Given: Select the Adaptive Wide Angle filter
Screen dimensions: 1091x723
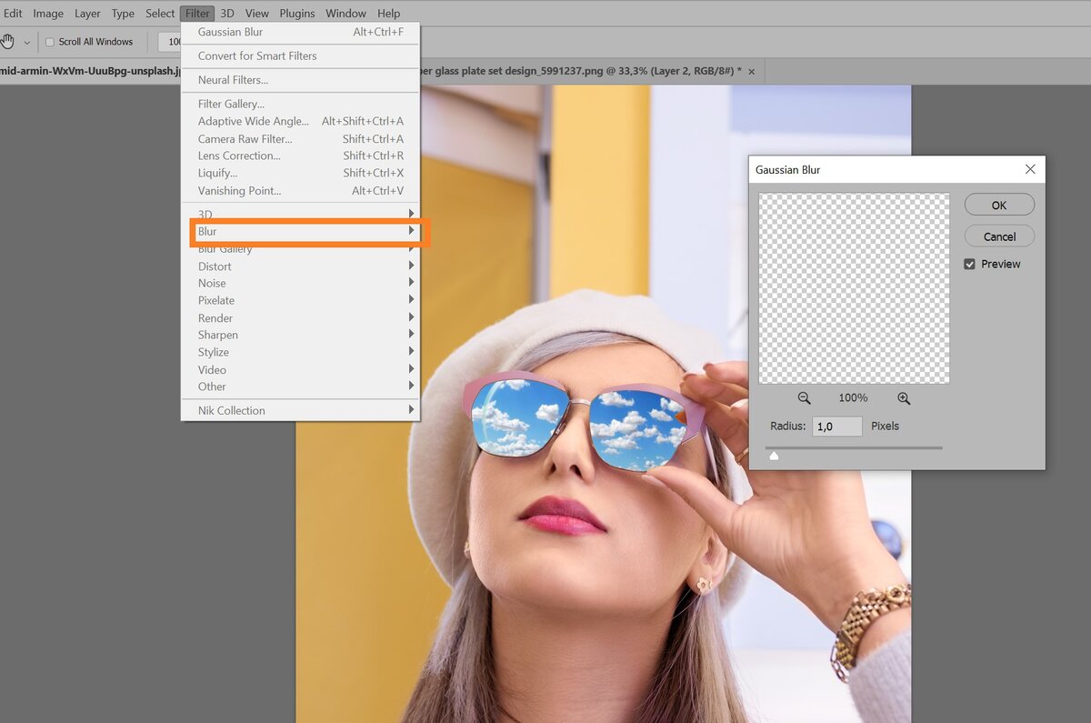Looking at the screenshot, I should pyautogui.click(x=301, y=122).
